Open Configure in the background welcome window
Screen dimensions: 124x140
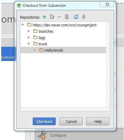coord(58,135)
